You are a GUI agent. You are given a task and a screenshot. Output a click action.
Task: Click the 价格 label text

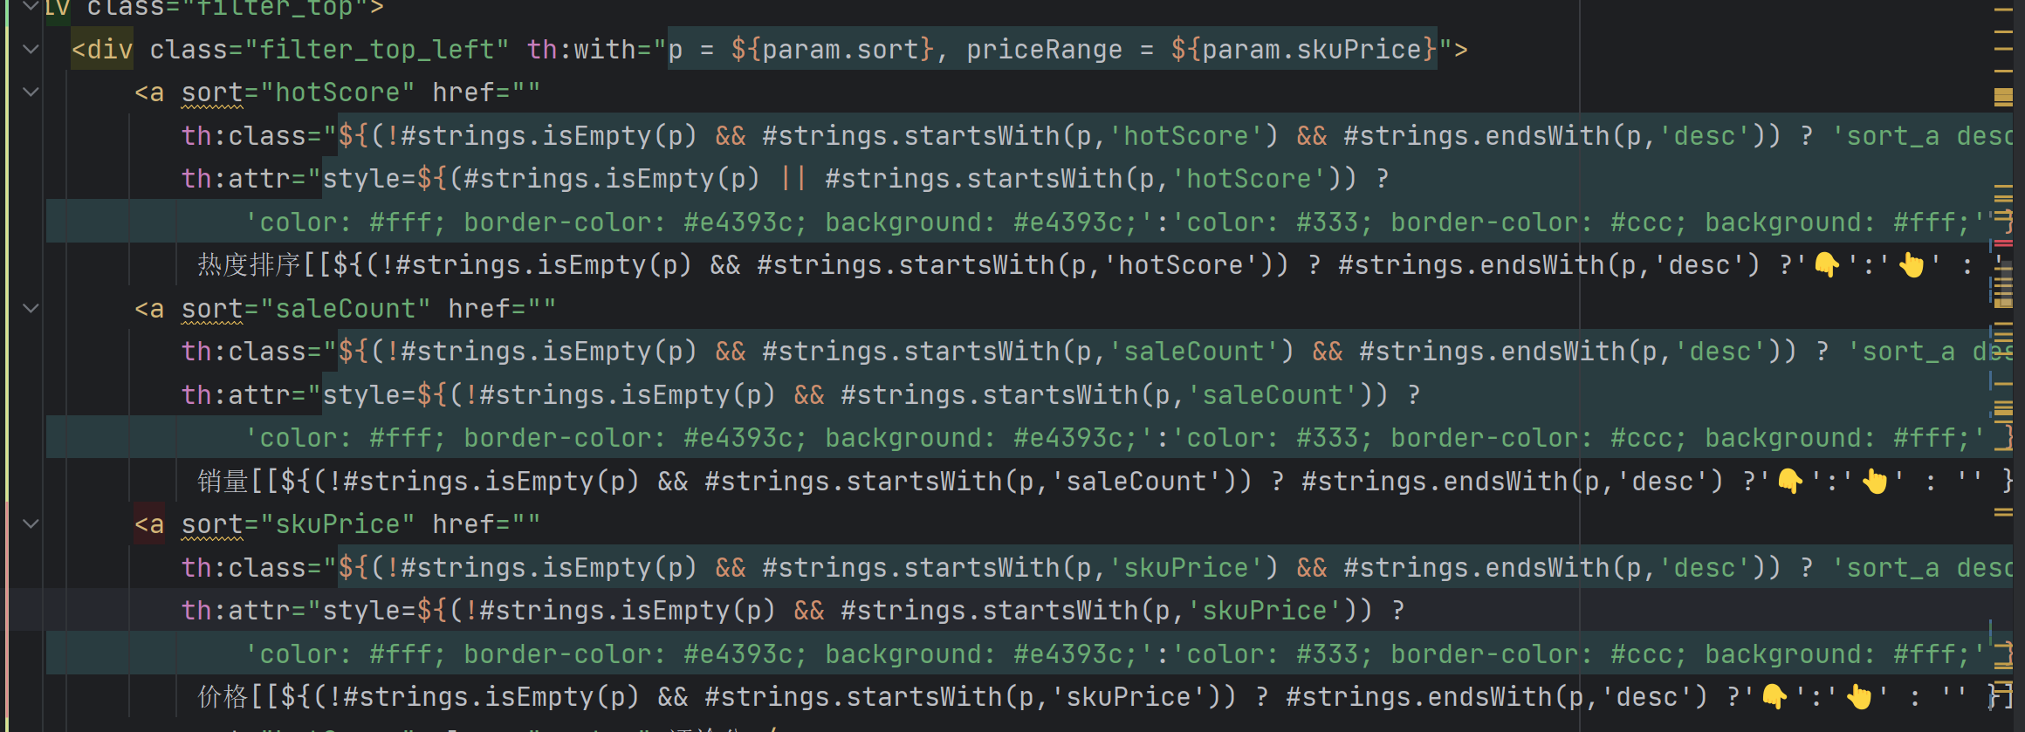click(x=223, y=697)
